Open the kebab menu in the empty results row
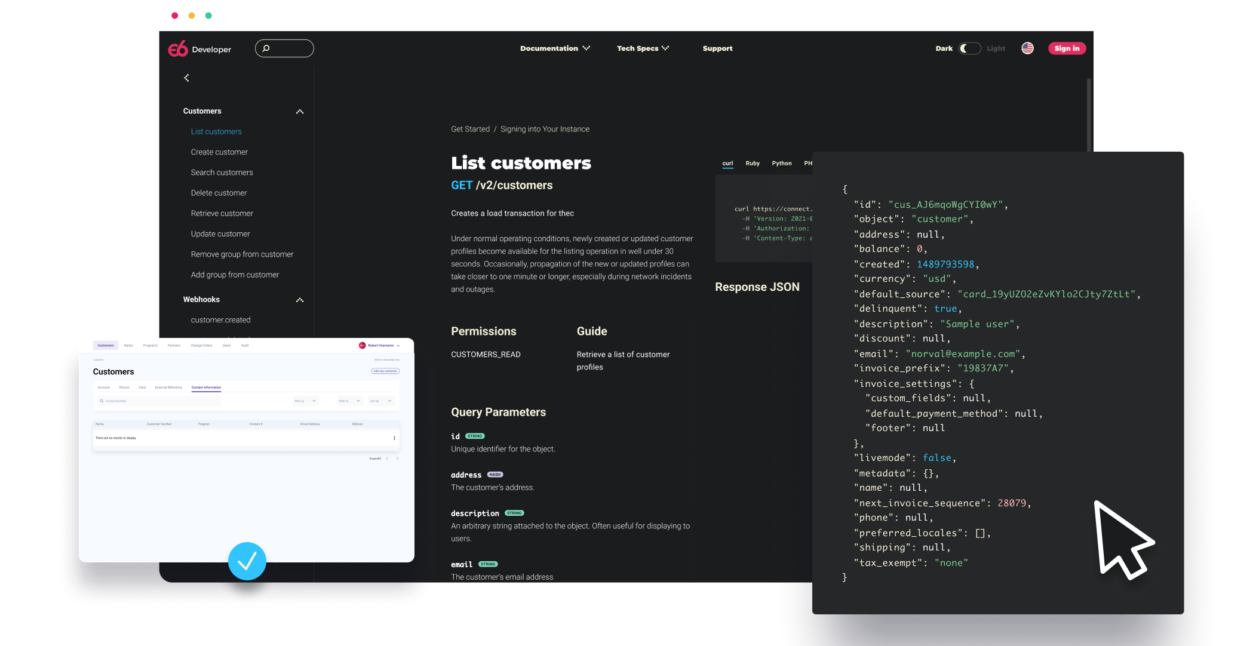1259x646 pixels. [394, 438]
